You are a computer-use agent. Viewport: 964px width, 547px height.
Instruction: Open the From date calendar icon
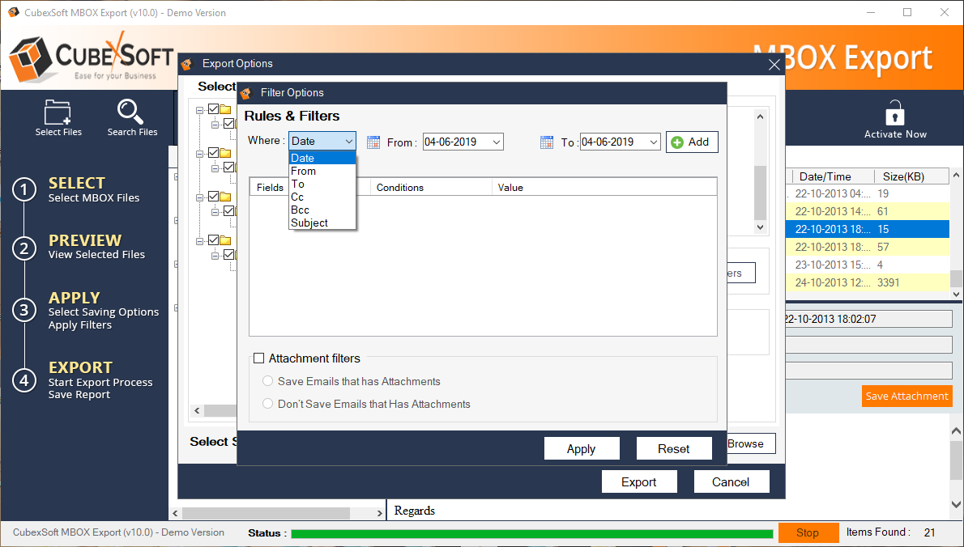373,142
